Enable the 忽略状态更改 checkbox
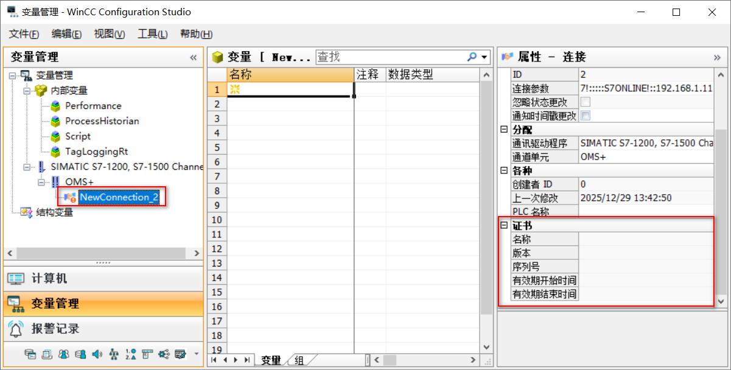The height and width of the screenshot is (370, 731). pos(585,102)
